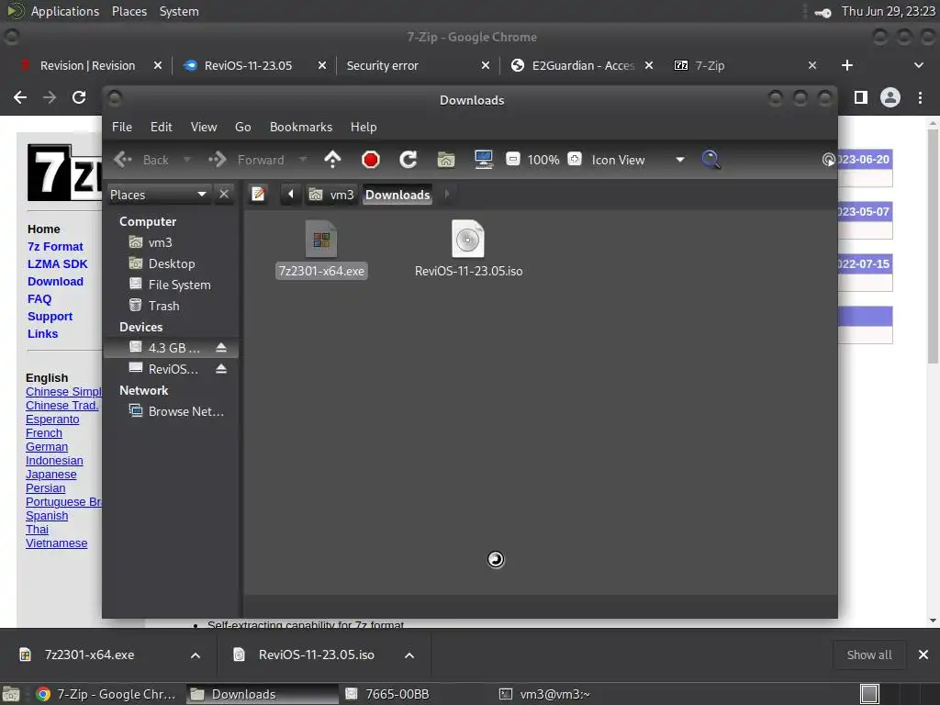Open the Back history dropdown arrow
The width and height of the screenshot is (940, 705).
tap(187, 160)
